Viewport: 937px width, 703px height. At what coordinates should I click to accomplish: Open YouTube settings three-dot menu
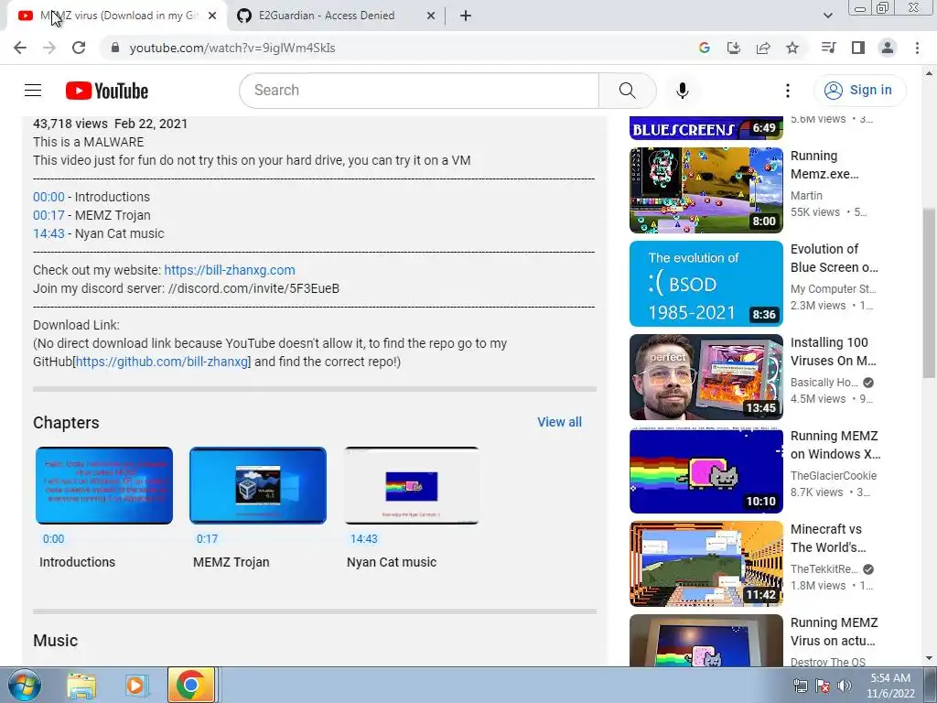788,91
